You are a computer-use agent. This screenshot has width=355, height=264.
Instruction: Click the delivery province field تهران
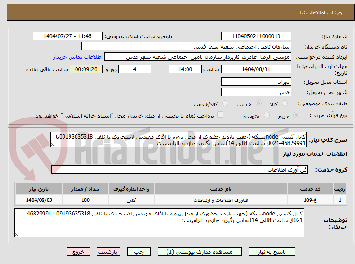point(256,82)
